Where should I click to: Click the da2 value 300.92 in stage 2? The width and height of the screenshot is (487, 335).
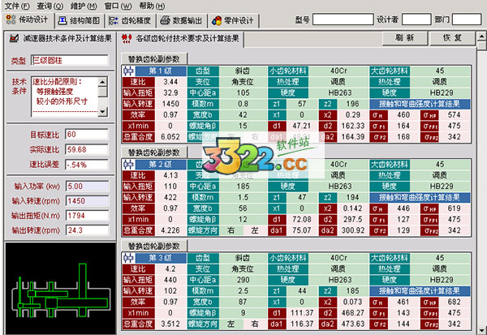[x=352, y=230]
